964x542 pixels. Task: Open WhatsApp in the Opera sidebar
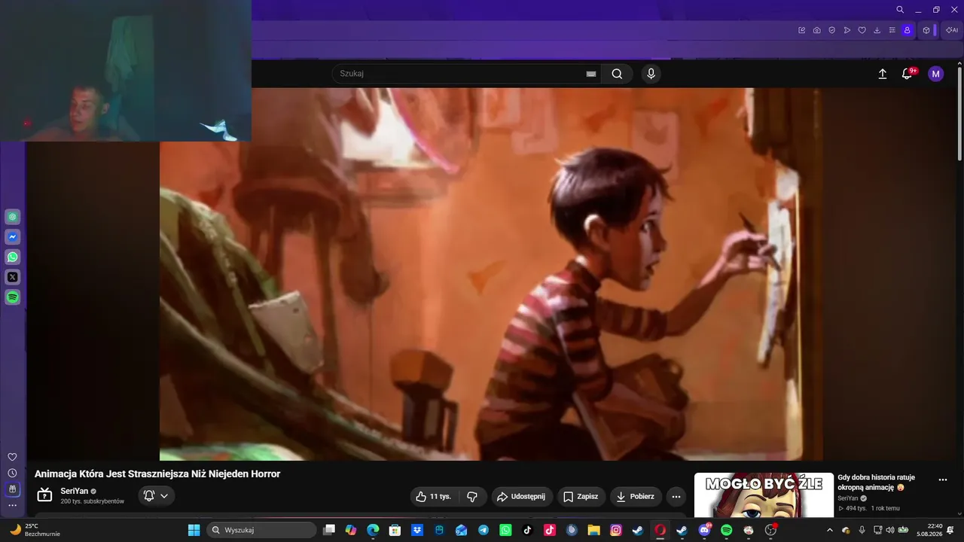(13, 257)
